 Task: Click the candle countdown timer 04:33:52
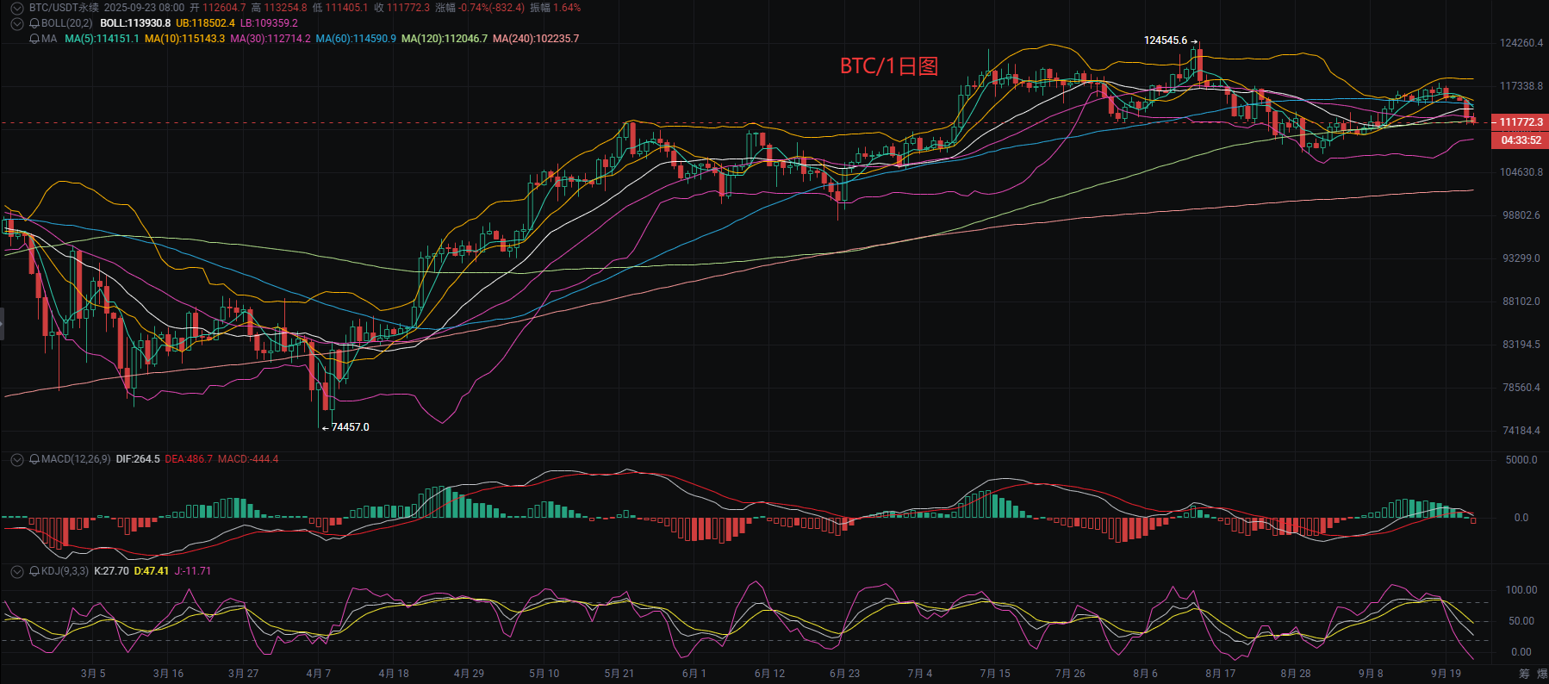[x=1521, y=140]
